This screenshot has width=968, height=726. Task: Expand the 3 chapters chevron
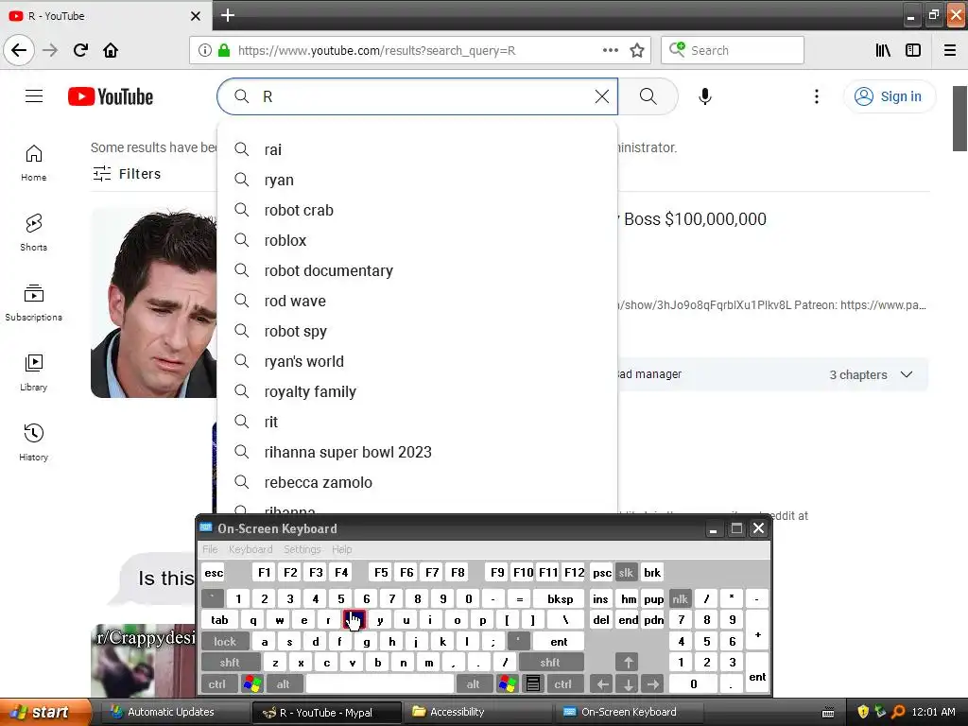click(x=907, y=374)
